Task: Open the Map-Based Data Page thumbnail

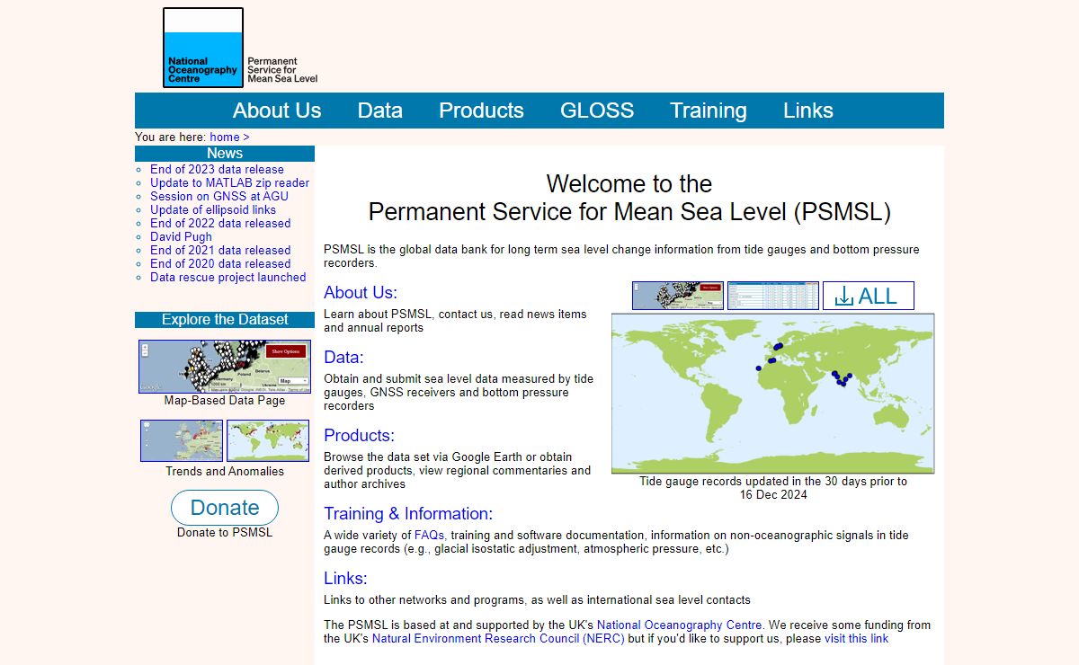Action: [225, 367]
